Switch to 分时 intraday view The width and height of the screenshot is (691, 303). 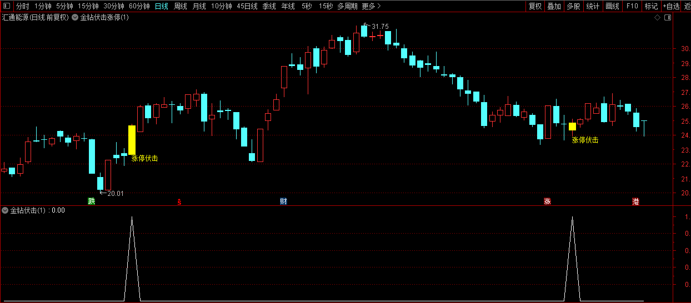pos(22,6)
